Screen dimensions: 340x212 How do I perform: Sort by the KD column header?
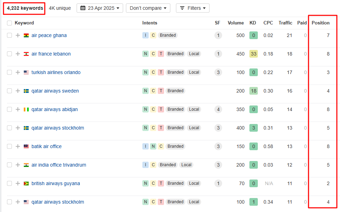253,23
